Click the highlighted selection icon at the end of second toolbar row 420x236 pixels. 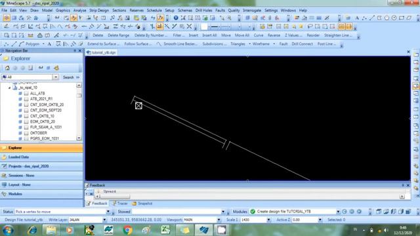click(348, 26)
